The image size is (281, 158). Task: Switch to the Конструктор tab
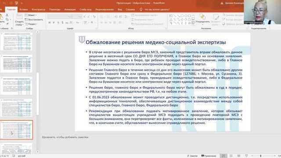(x=39, y=10)
